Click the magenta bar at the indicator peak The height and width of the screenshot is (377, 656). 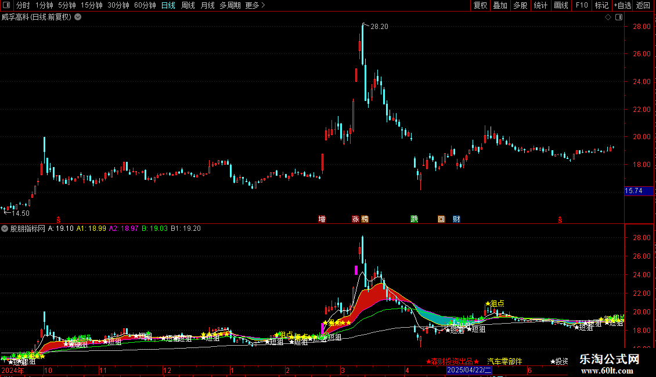pyautogui.click(x=356, y=270)
